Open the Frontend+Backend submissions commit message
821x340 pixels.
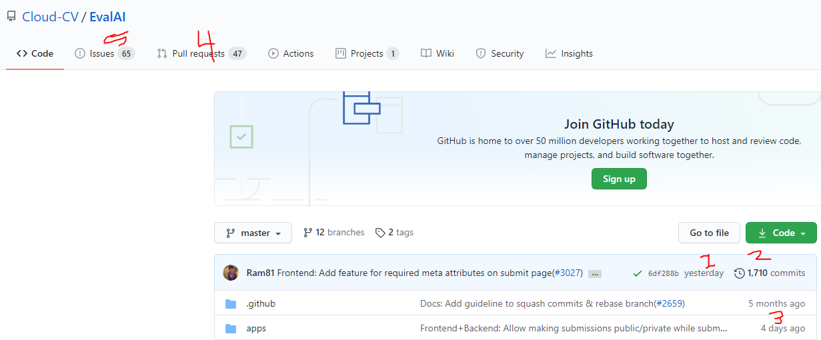(x=574, y=328)
